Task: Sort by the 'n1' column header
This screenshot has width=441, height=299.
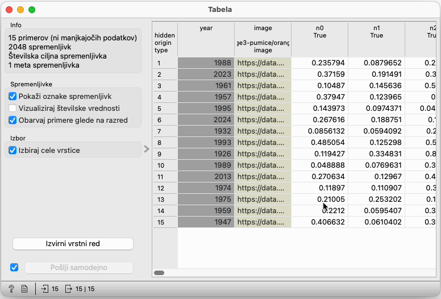Action: pyautogui.click(x=376, y=31)
